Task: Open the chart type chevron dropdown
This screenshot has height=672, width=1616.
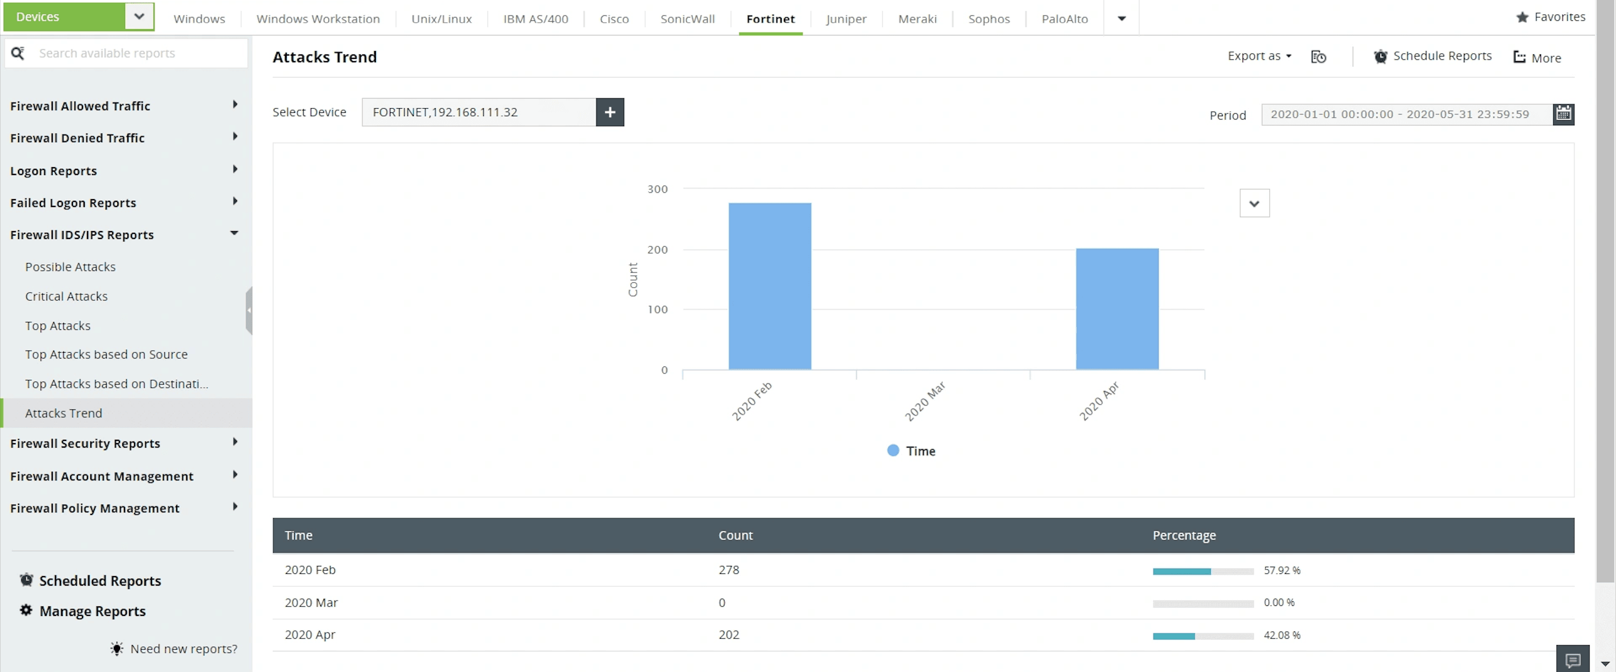Action: point(1254,203)
